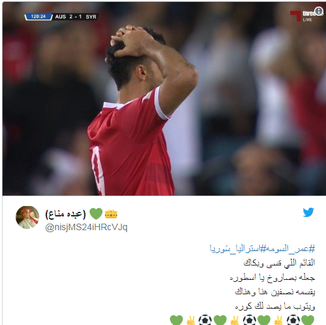Click the jersey number on the red shirt

98,171
